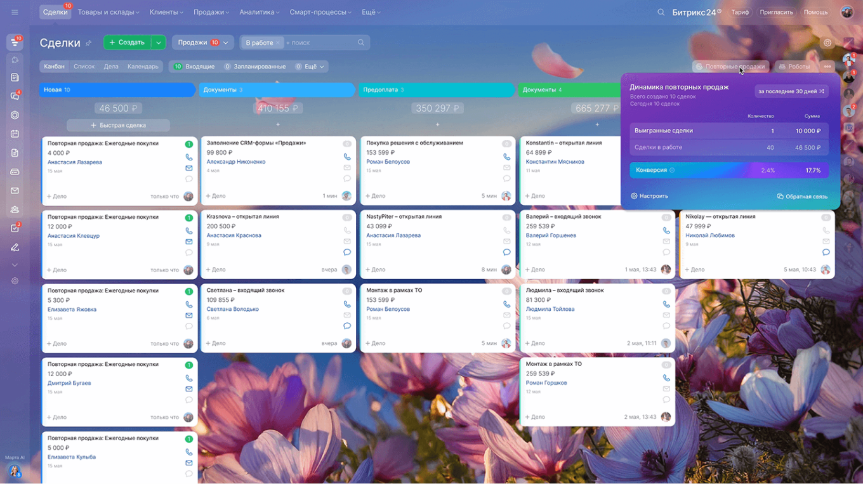The image size is (863, 484).
Task: Expand the chevron below the left sidebar icons
Action: click(x=15, y=265)
